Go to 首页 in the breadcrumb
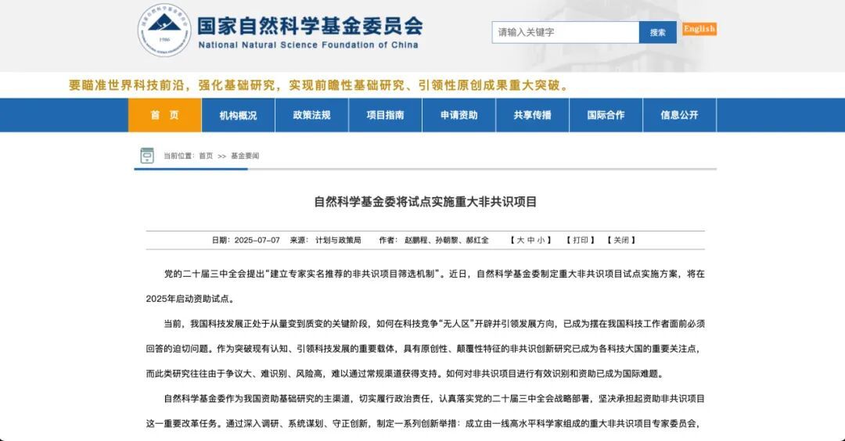Image resolution: width=845 pixels, height=441 pixels. [x=206, y=156]
